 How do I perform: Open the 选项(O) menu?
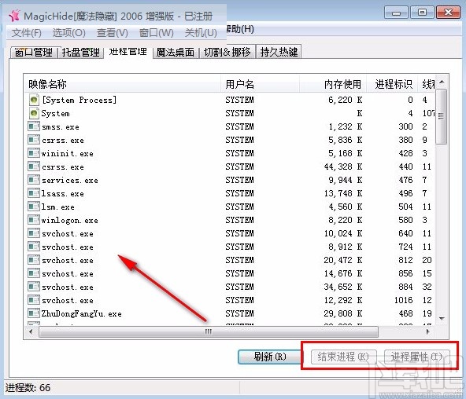point(69,32)
